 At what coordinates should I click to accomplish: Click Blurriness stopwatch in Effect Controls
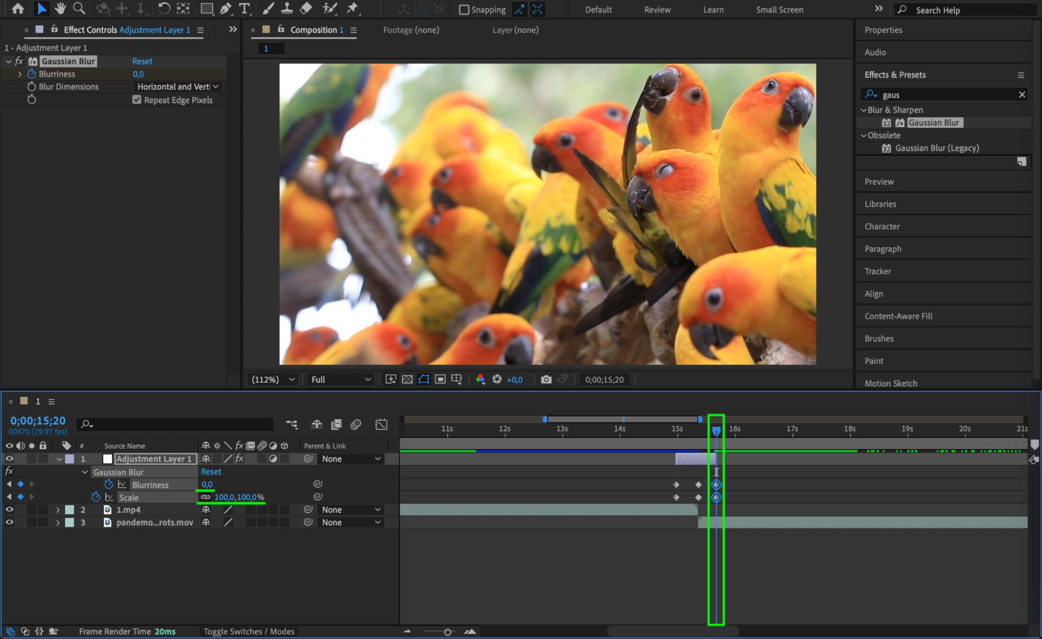click(32, 74)
